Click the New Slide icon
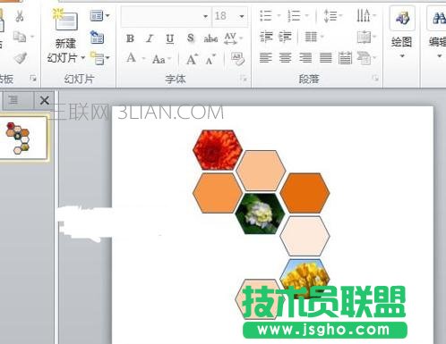Screen dimensions: 446x344 tap(65, 20)
